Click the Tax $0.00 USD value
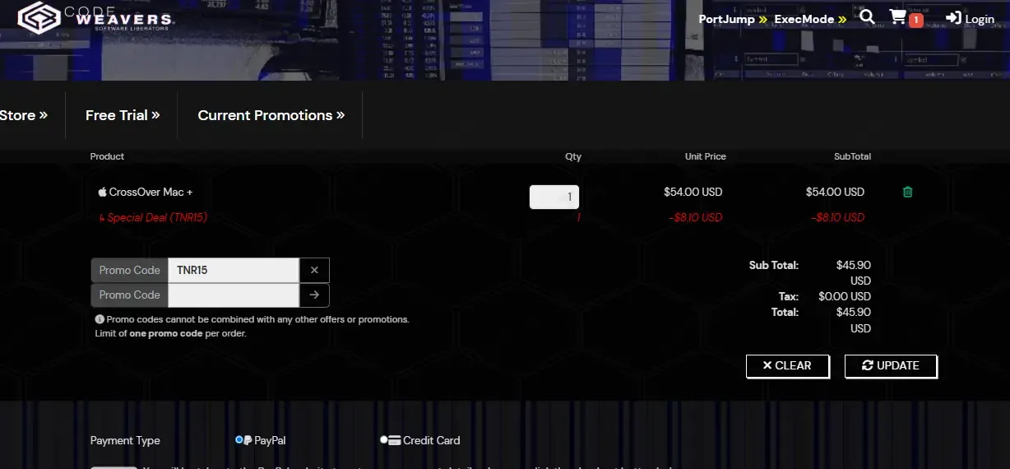 tap(845, 296)
